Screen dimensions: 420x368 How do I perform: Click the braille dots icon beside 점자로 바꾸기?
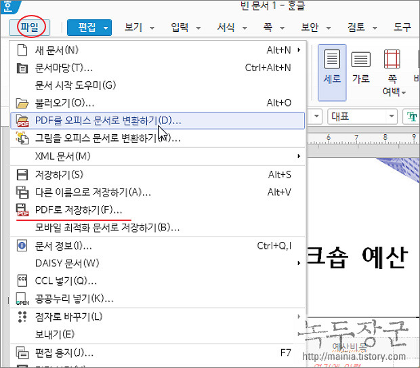click(x=22, y=316)
